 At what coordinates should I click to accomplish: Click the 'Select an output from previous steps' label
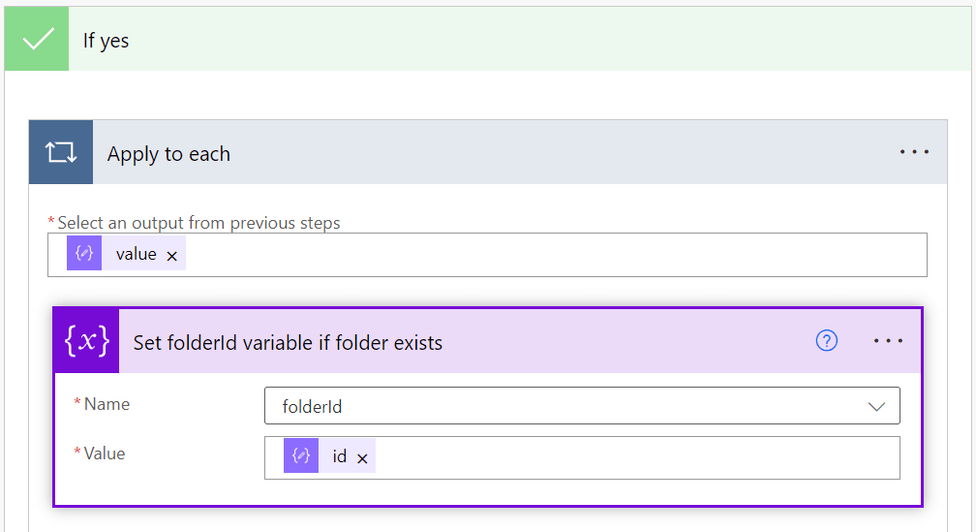pos(198,223)
